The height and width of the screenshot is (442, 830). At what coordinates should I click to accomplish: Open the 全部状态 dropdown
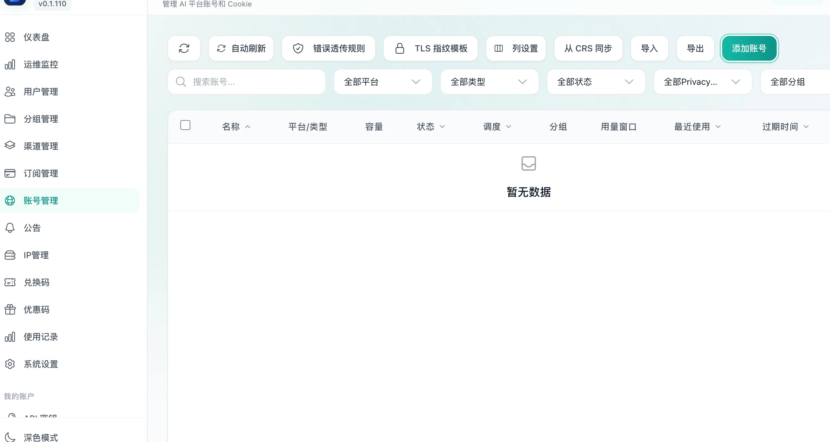[x=596, y=82]
